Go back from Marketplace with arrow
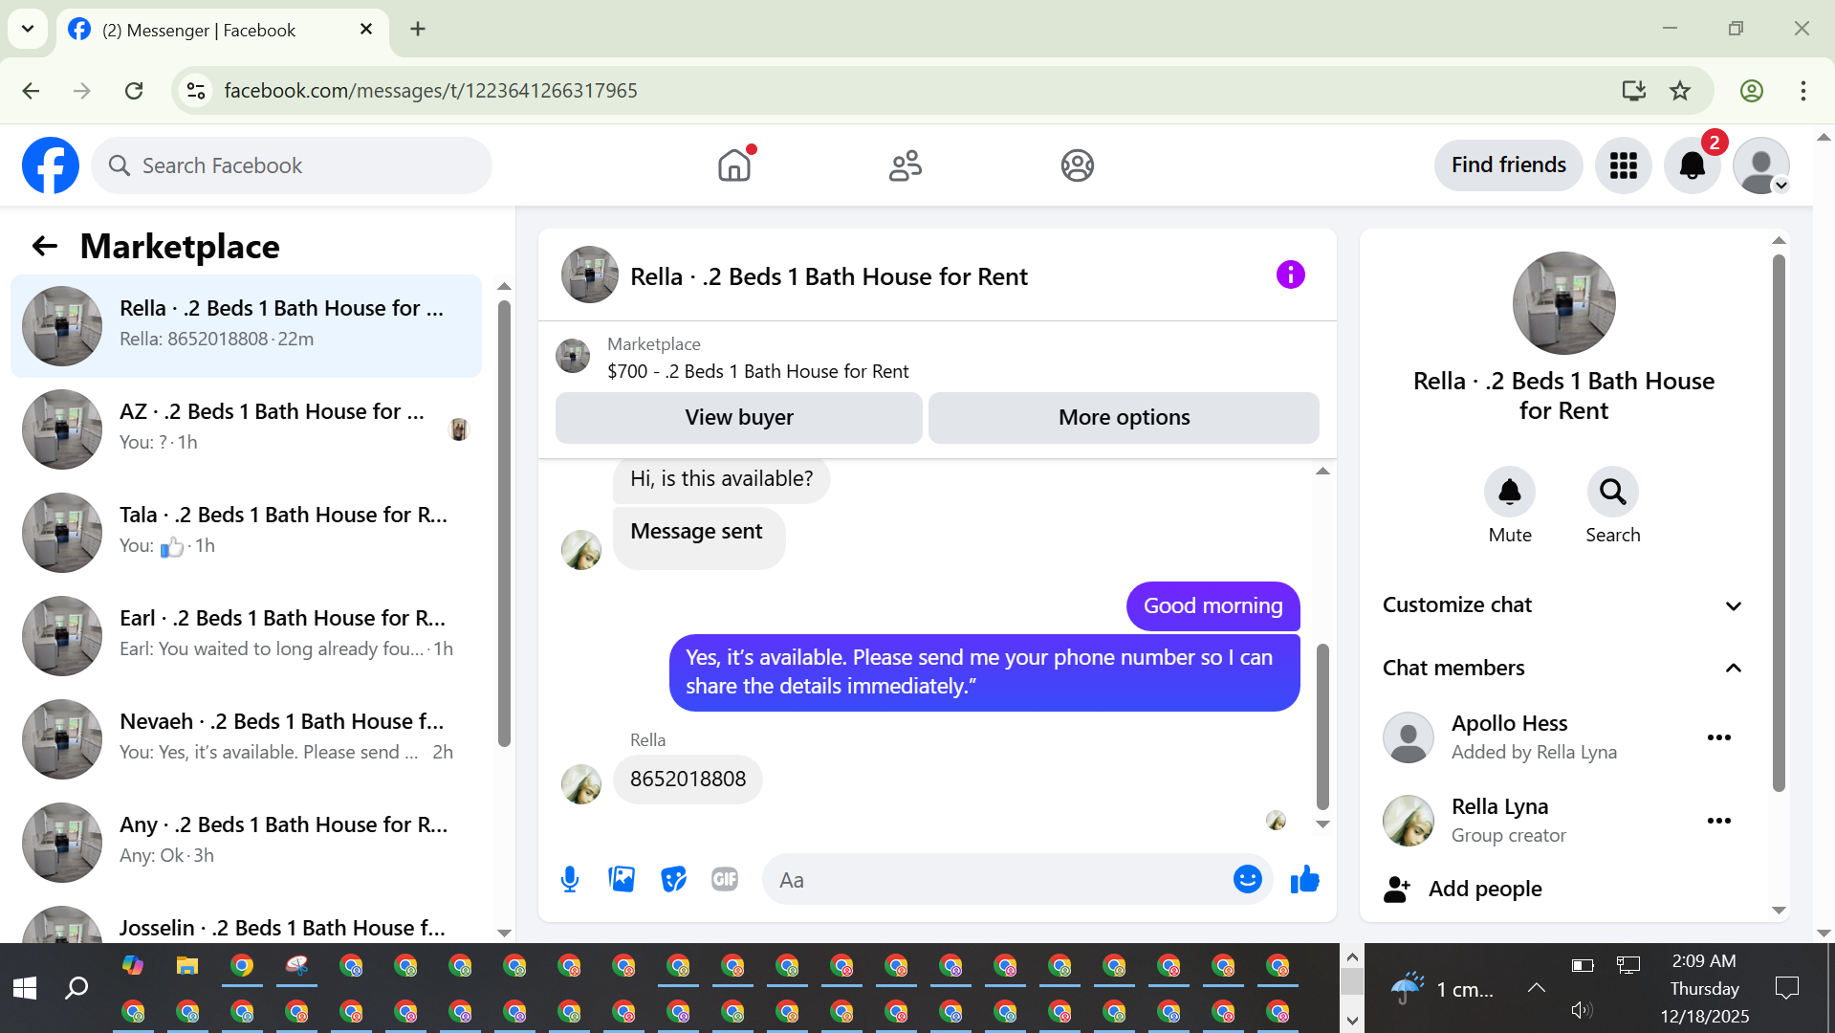 [x=45, y=247]
